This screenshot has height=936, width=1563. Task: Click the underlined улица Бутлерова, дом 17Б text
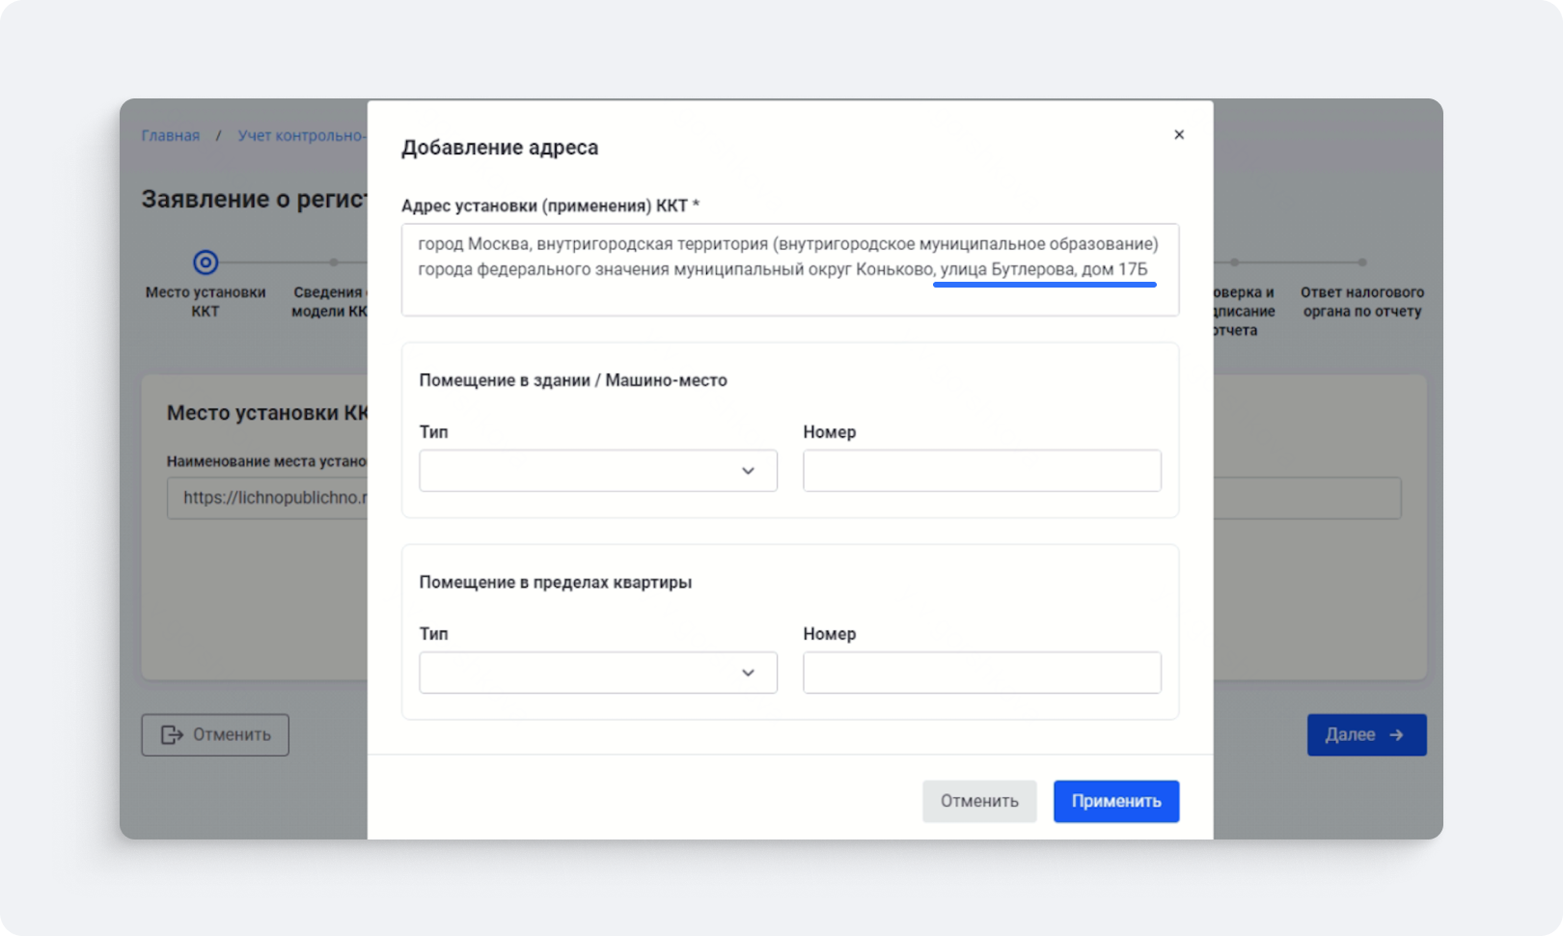(x=1044, y=270)
